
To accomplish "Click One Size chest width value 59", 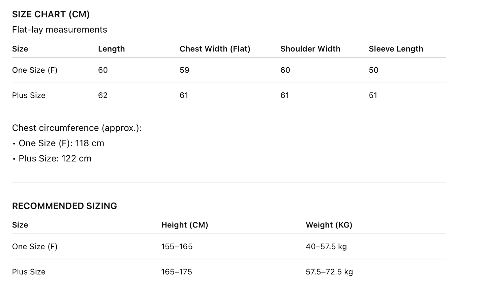I will tap(184, 70).
